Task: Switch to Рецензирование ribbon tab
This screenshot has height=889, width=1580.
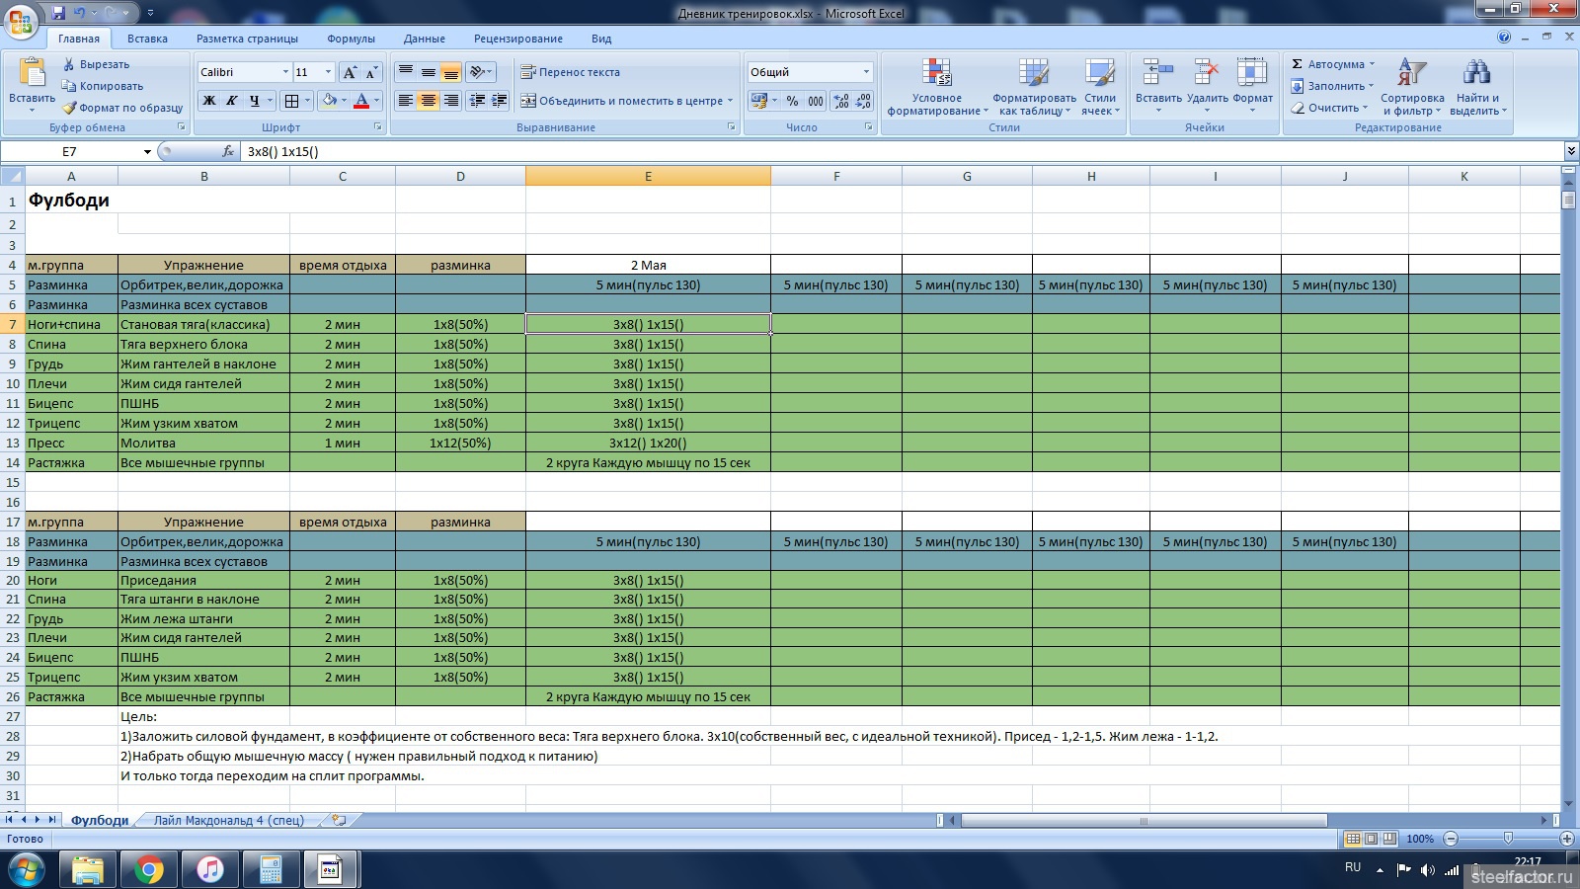Action: click(x=517, y=39)
